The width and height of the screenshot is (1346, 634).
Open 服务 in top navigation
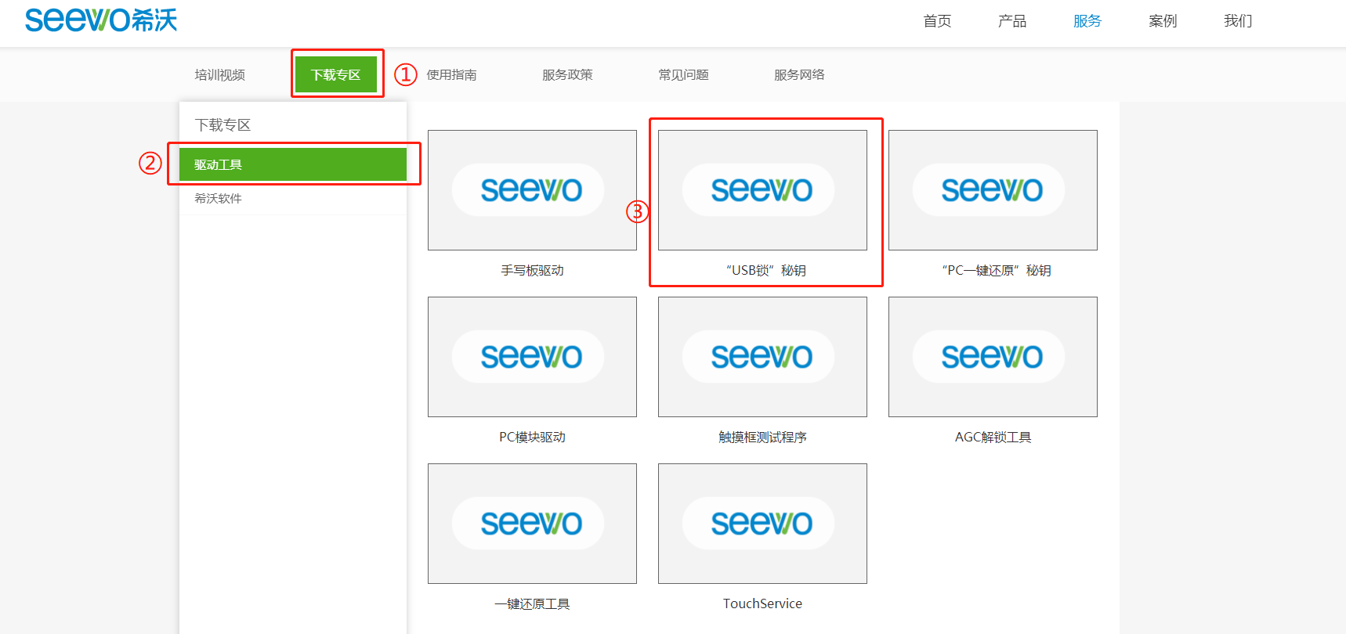click(x=1087, y=21)
